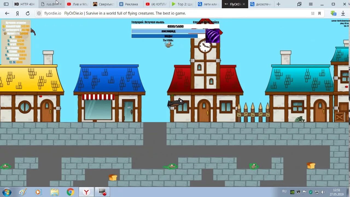Open the YouTube 'Лив и Мэ' tab
The image size is (350, 197).
(77, 4)
